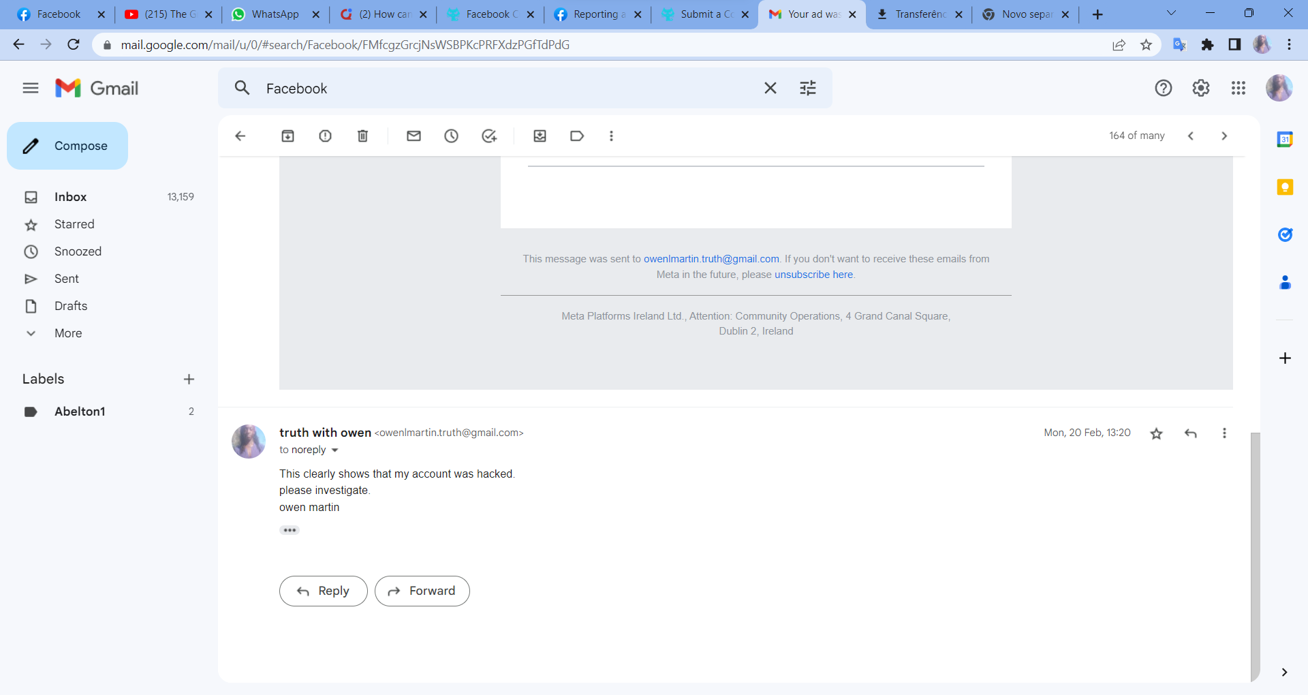Click the Facebook search input field
Screen dimensions: 1308x695
[x=504, y=89]
